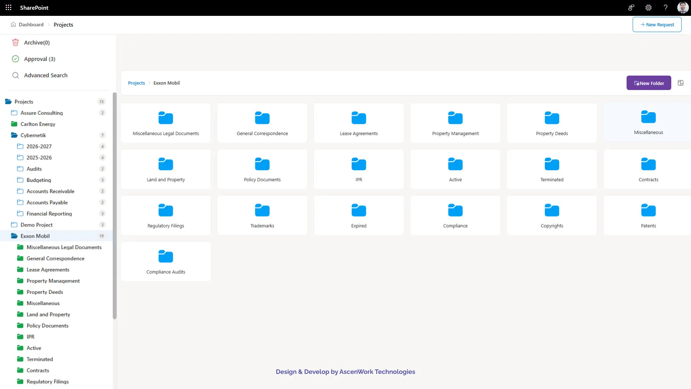Collapse the Exxon Mobil tree folder

[14, 236]
